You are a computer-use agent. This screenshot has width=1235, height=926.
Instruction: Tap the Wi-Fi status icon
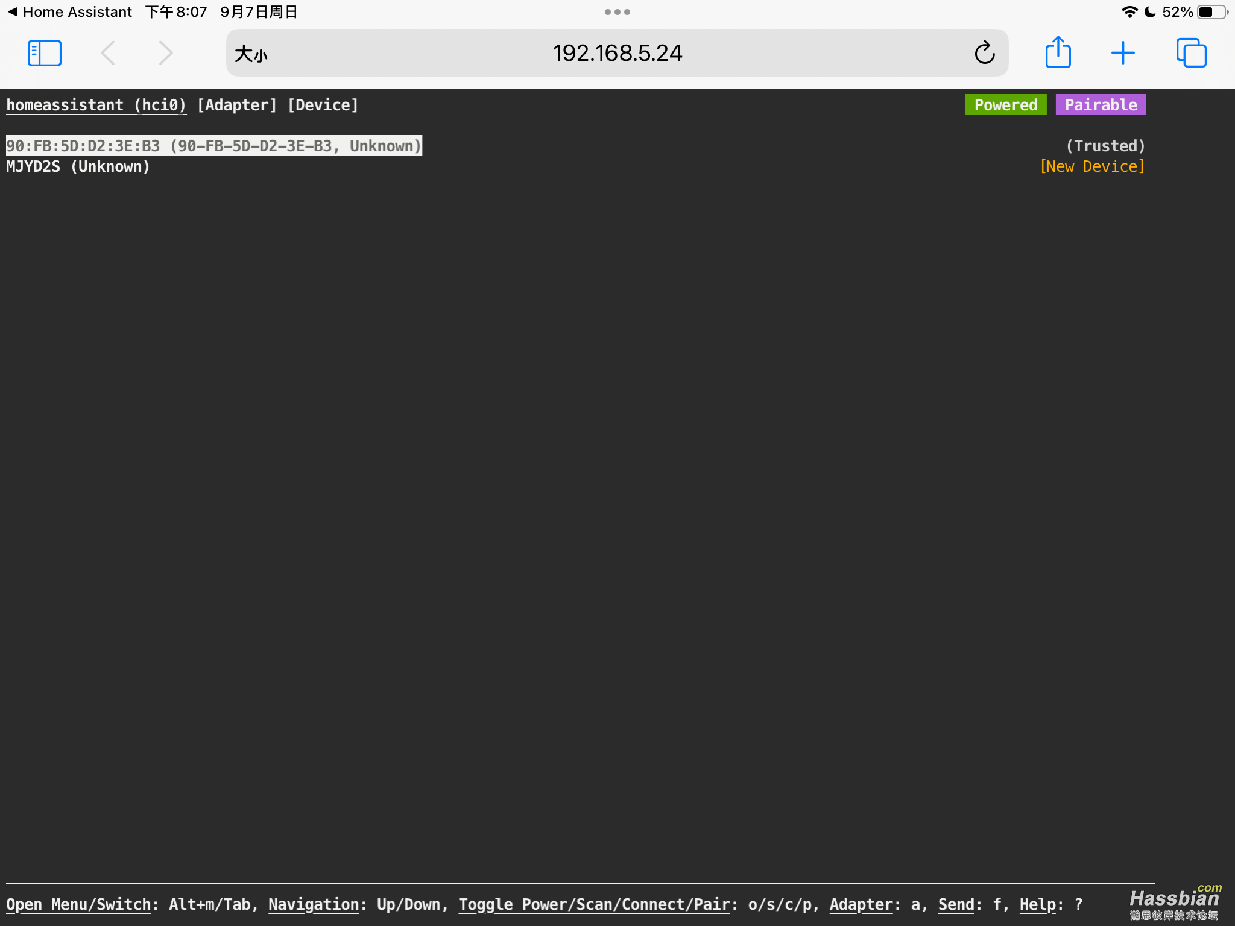point(1129,12)
